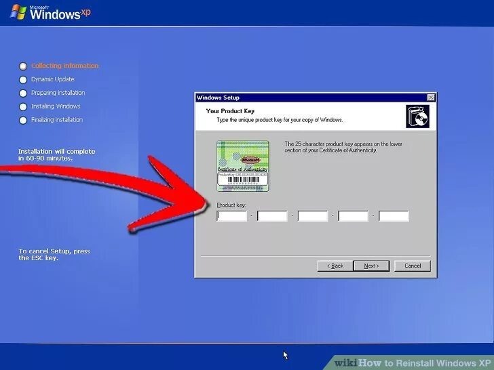Click the 'Installing Windows' step text
This screenshot has width=494, height=370.
[56, 106]
